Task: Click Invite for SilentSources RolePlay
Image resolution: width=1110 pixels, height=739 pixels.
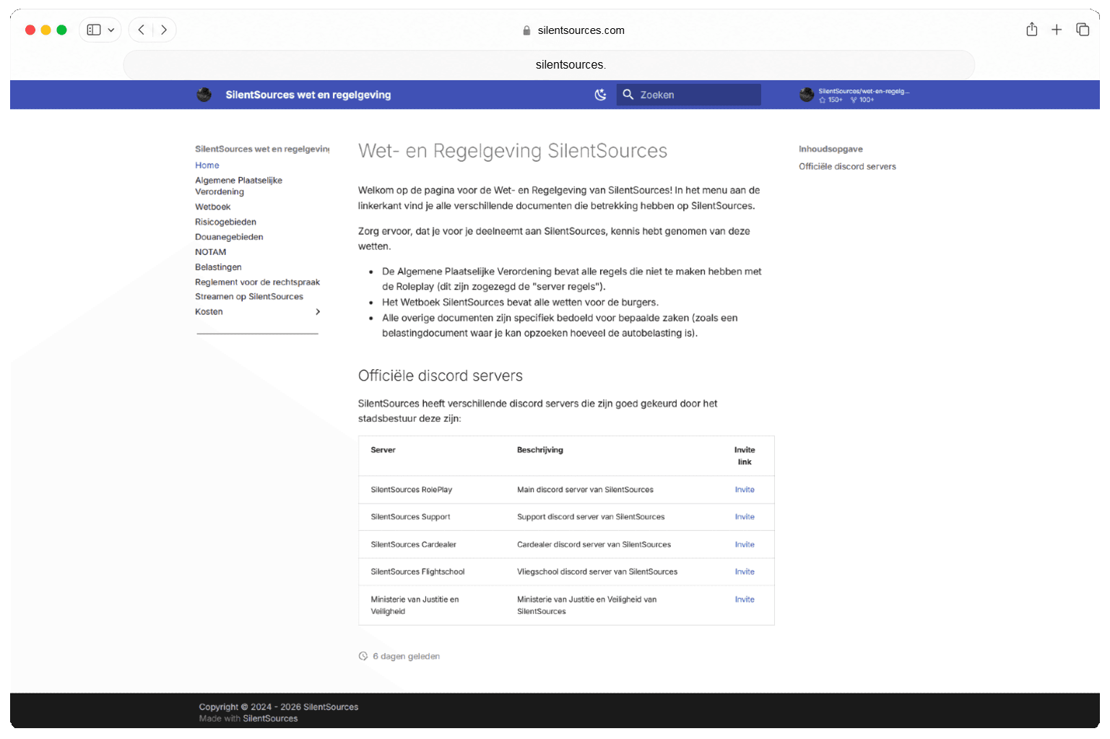Action: 745,490
